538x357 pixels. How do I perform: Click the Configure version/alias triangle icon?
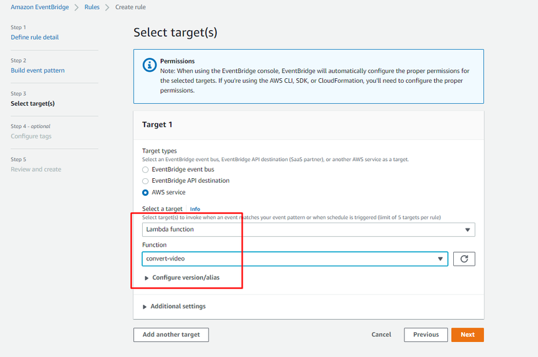pyautogui.click(x=147, y=278)
